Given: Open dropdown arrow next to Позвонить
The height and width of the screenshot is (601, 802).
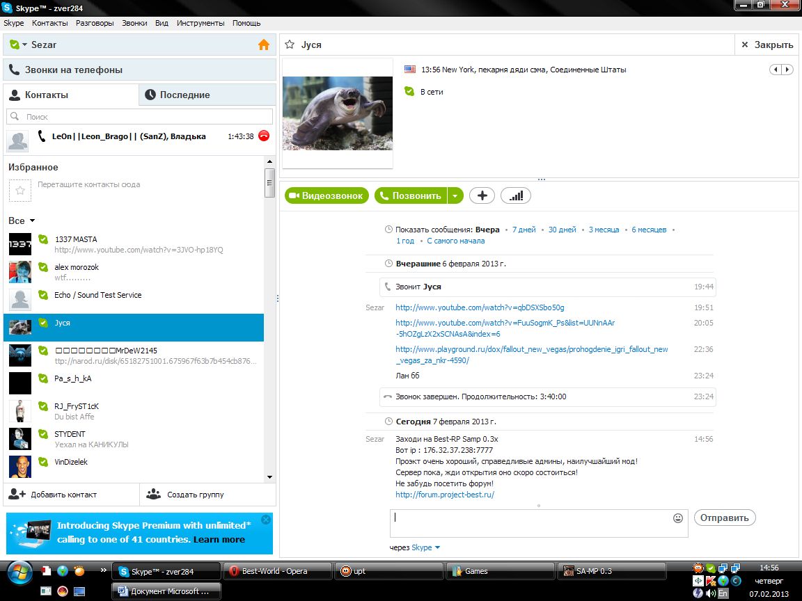Looking at the screenshot, I should point(455,195).
